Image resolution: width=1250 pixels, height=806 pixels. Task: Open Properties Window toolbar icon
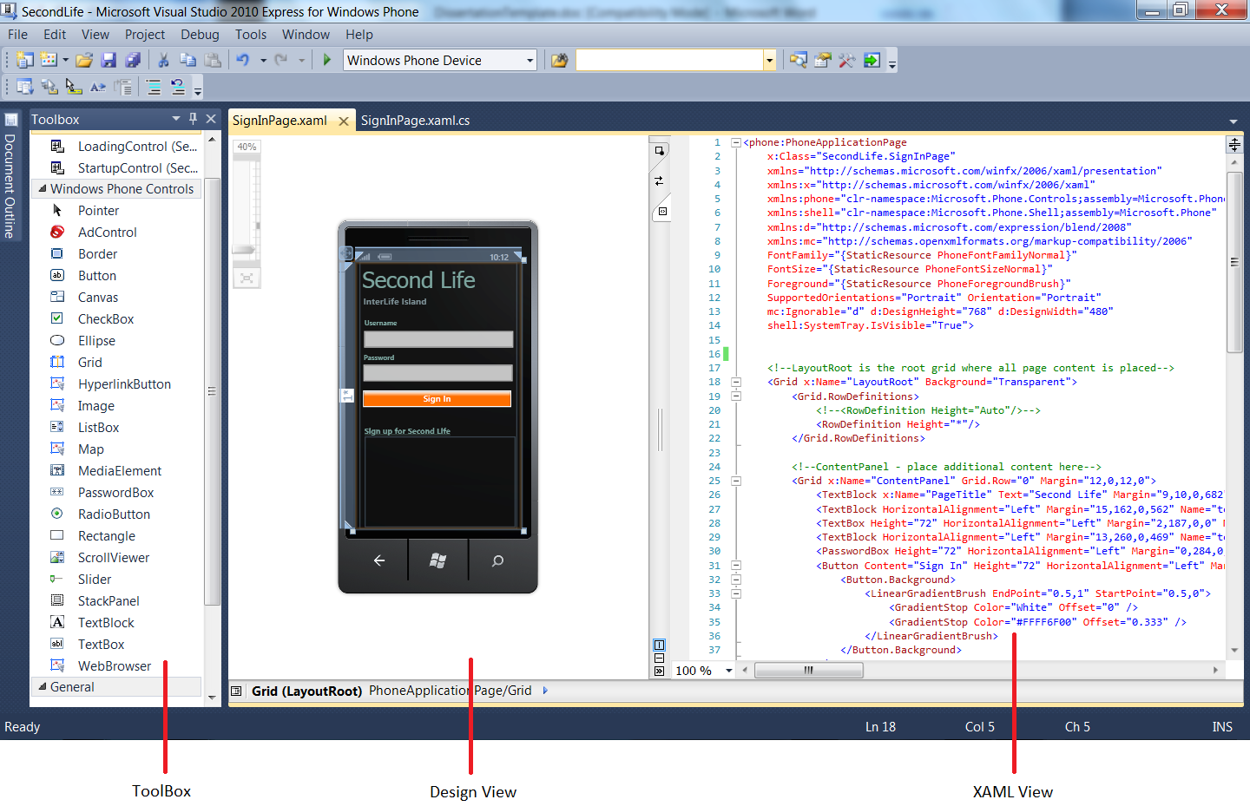(823, 60)
